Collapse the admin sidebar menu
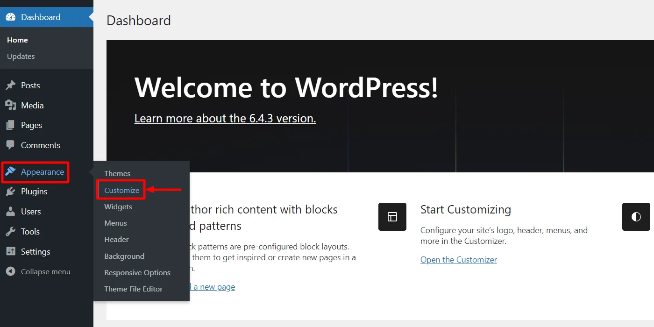 coord(46,272)
